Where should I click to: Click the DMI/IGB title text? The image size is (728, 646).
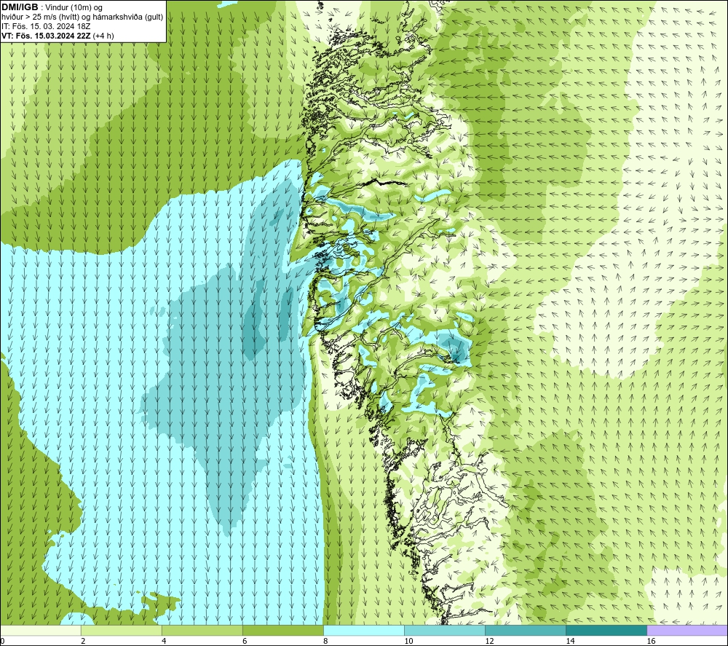20,7
